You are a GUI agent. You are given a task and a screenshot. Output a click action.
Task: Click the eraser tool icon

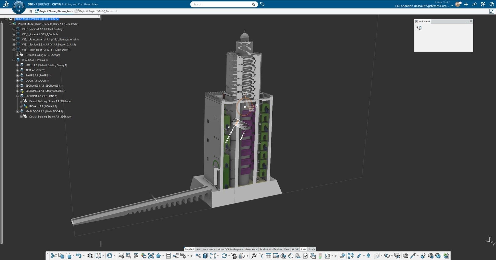tap(423, 256)
